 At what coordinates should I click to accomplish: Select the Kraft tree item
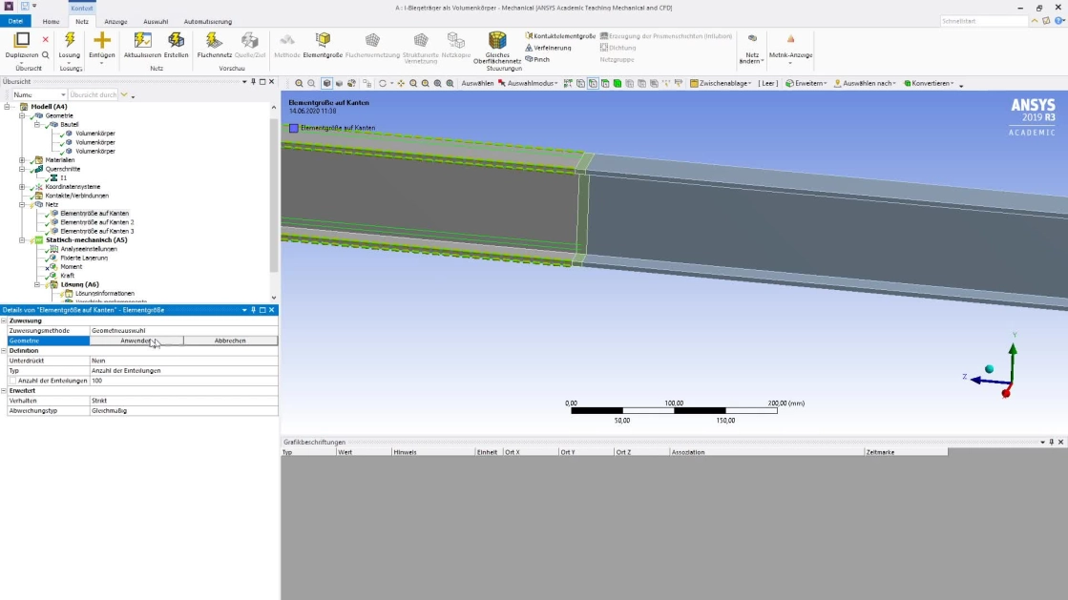click(x=68, y=275)
